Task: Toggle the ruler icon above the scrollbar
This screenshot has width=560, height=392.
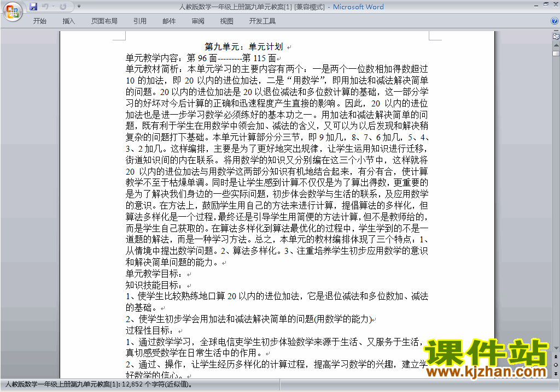Action: tap(556, 35)
